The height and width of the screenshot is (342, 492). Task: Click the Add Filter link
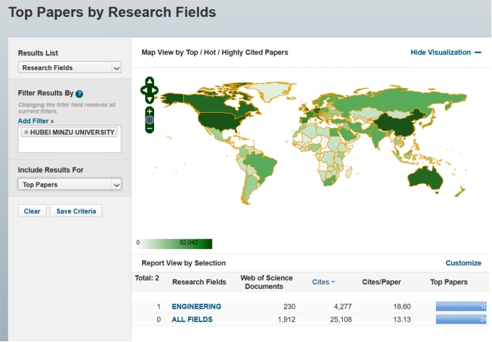[x=35, y=121]
